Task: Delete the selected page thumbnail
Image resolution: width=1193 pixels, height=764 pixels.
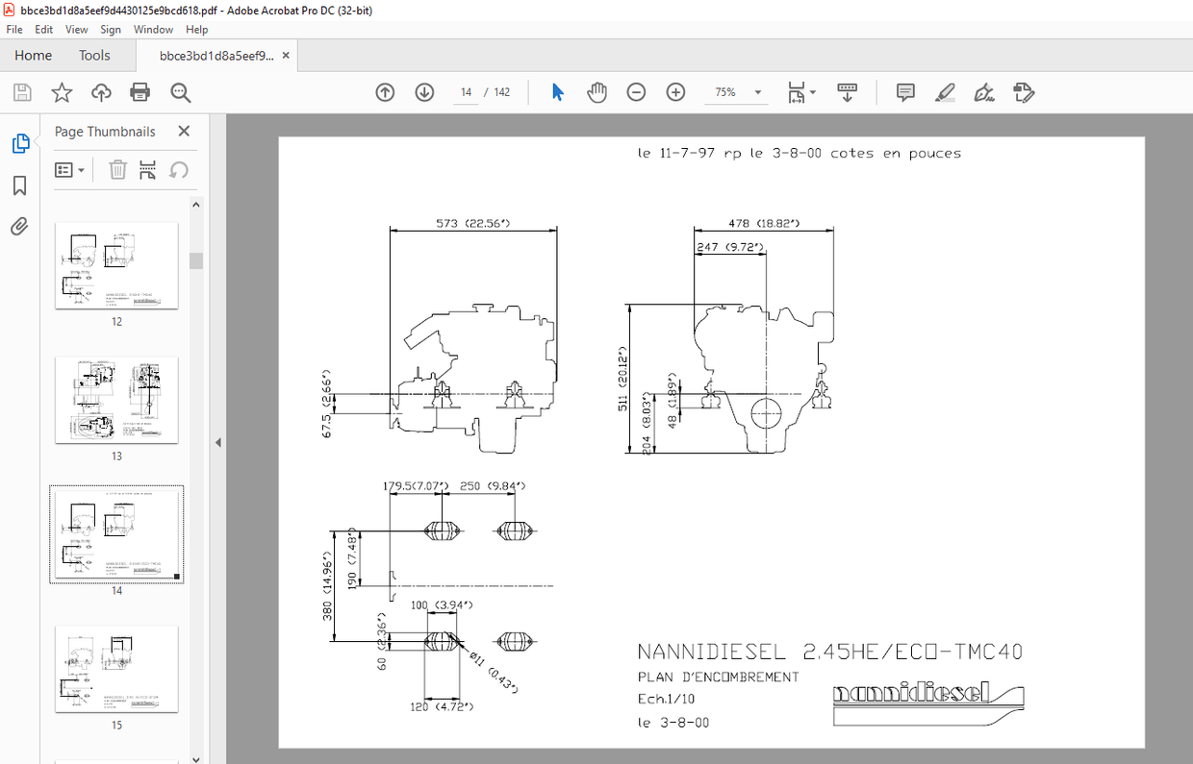Action: [117, 169]
